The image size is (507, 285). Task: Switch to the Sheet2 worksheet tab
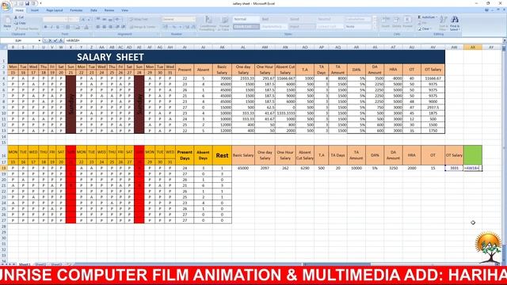[x=40, y=264]
